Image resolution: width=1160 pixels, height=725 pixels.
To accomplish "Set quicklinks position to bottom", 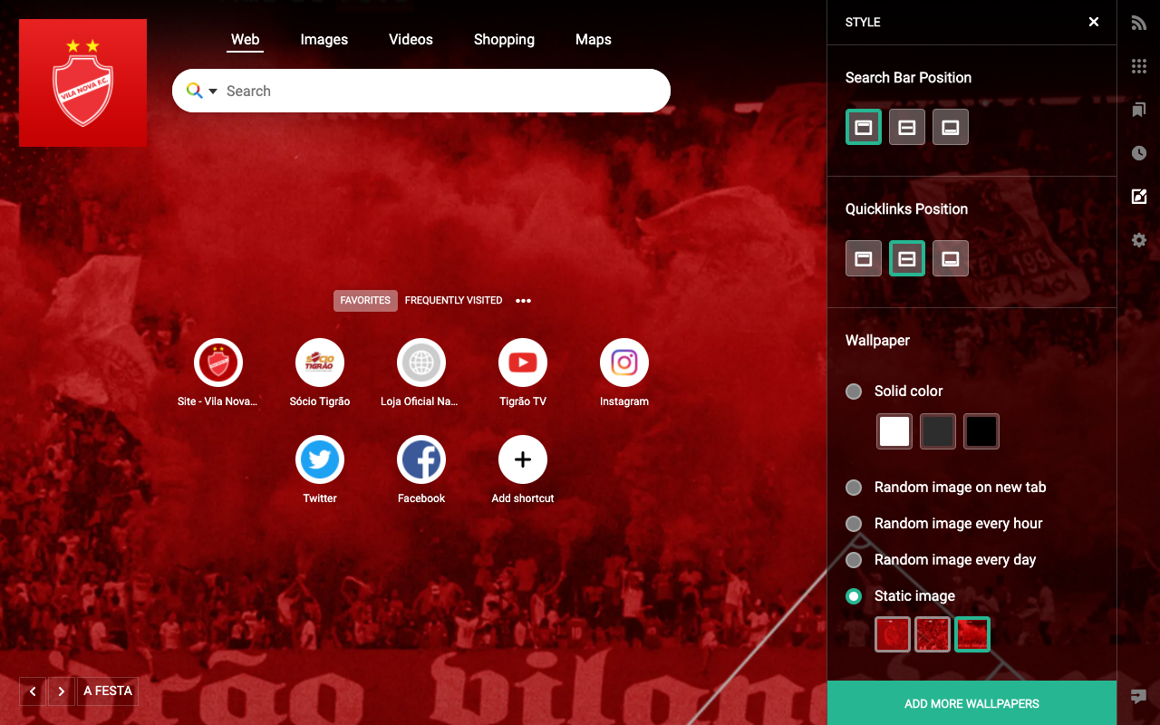I will click(x=951, y=258).
